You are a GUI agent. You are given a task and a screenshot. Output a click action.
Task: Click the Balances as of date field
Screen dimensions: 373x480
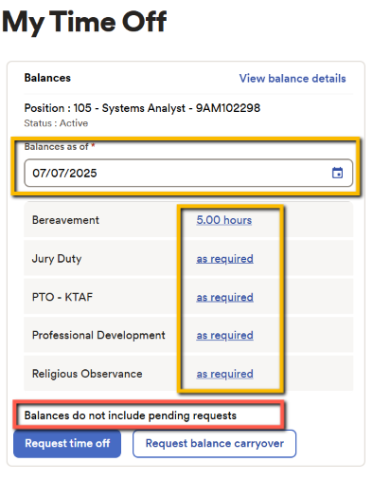click(188, 173)
